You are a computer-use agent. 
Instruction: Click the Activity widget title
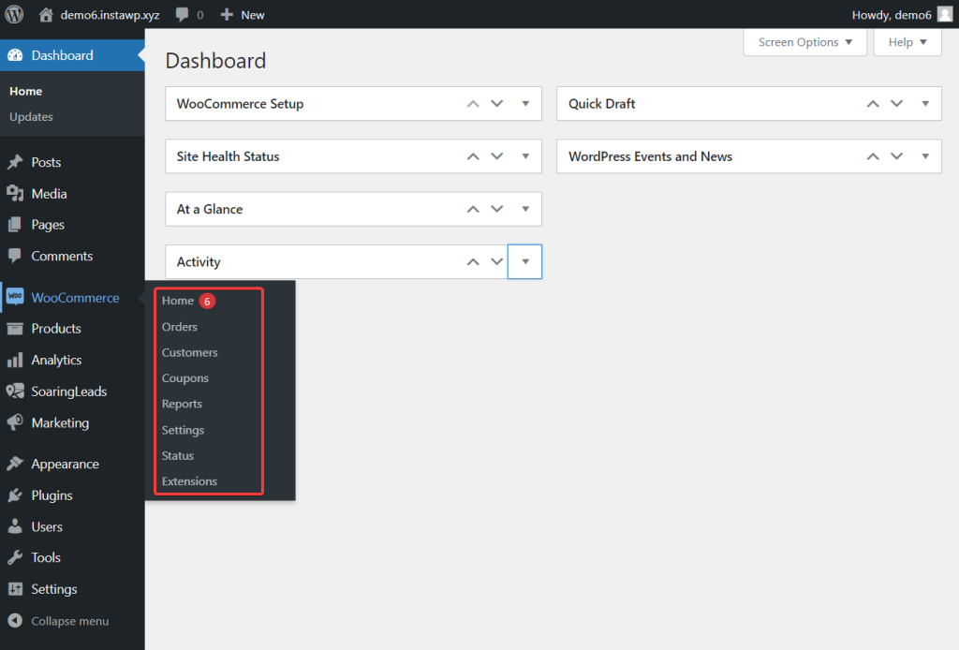point(199,261)
